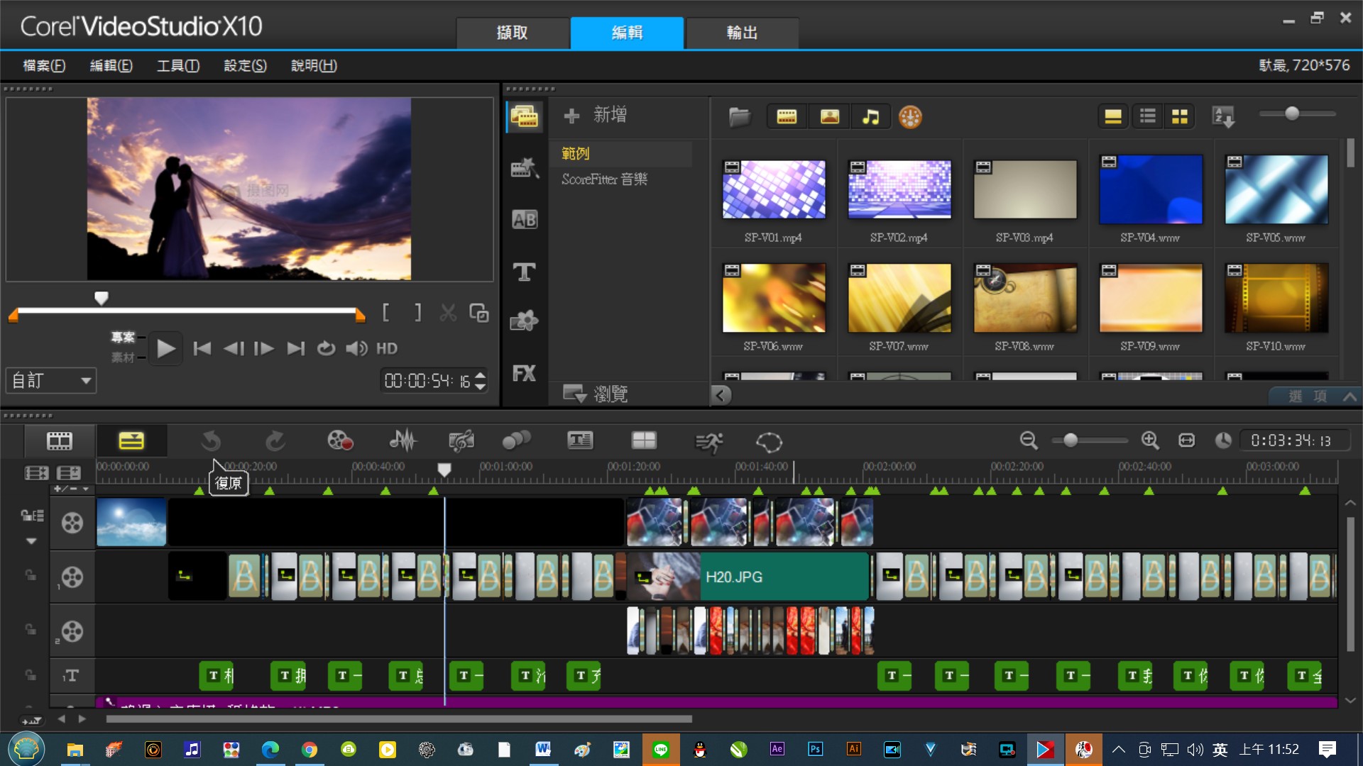Screen dimensions: 1363x766
Task: Click the import media folder icon
Action: (739, 117)
